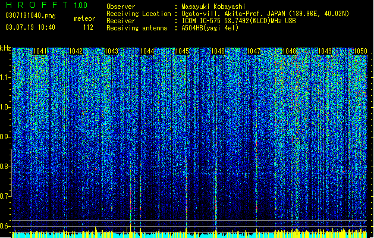This screenshot has width=374, height=238.
Task: Click the date 03.07.19 10:40
Action: pyautogui.click(x=30, y=27)
